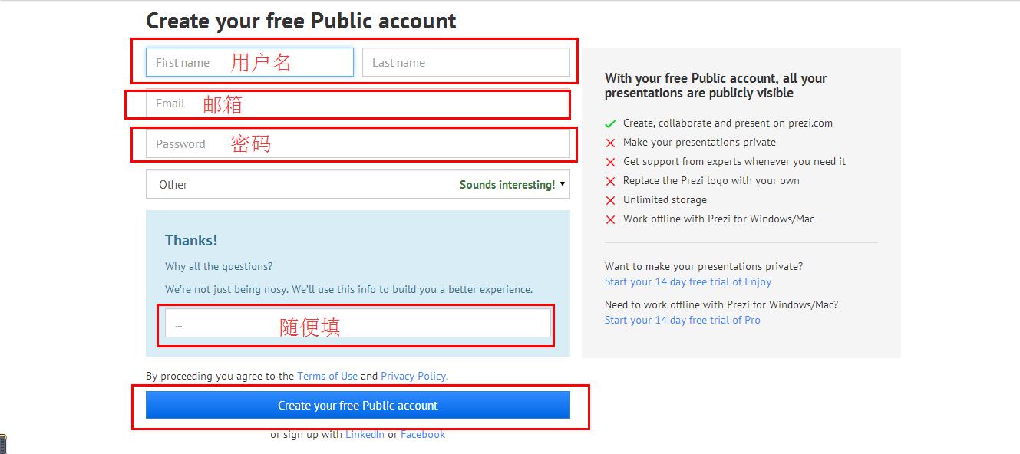
Task: Open the Other / Sounds interesting! dropdown
Action: [358, 184]
